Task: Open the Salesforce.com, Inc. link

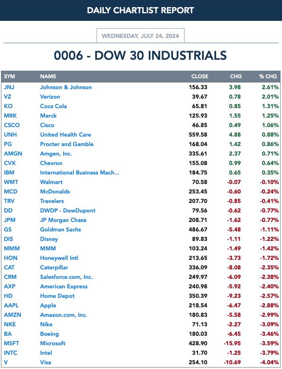Action: [66, 277]
